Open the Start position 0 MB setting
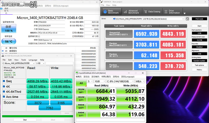This screenshot has height=123, width=209. click(199, 33)
